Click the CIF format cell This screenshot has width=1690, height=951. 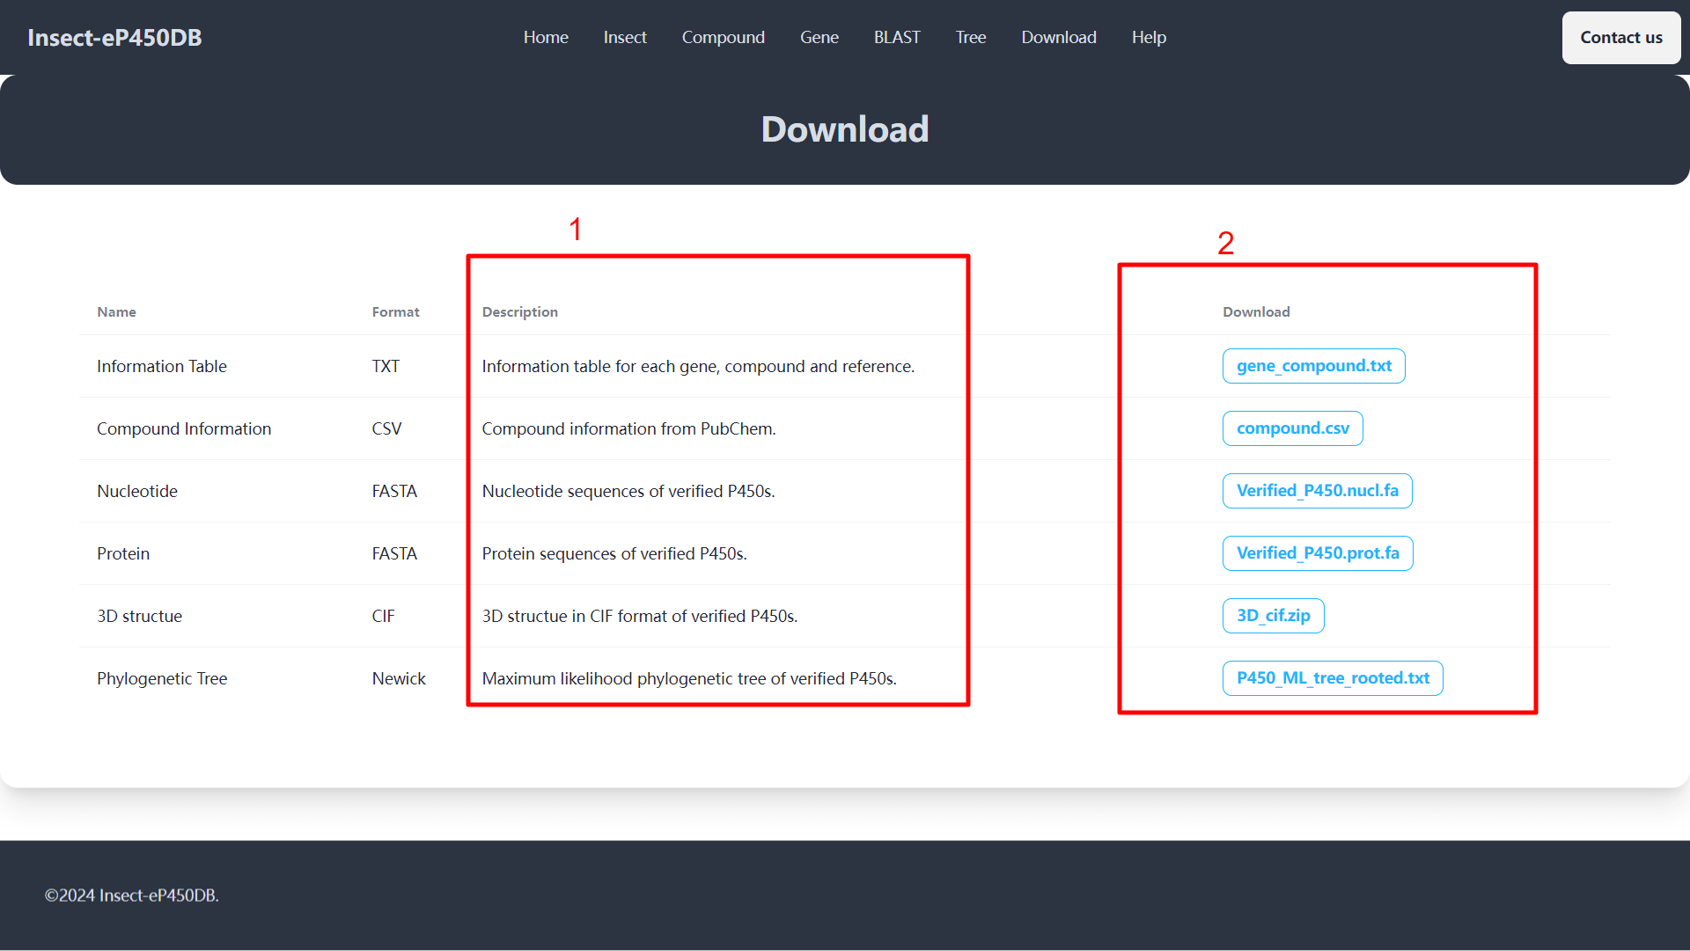click(383, 617)
